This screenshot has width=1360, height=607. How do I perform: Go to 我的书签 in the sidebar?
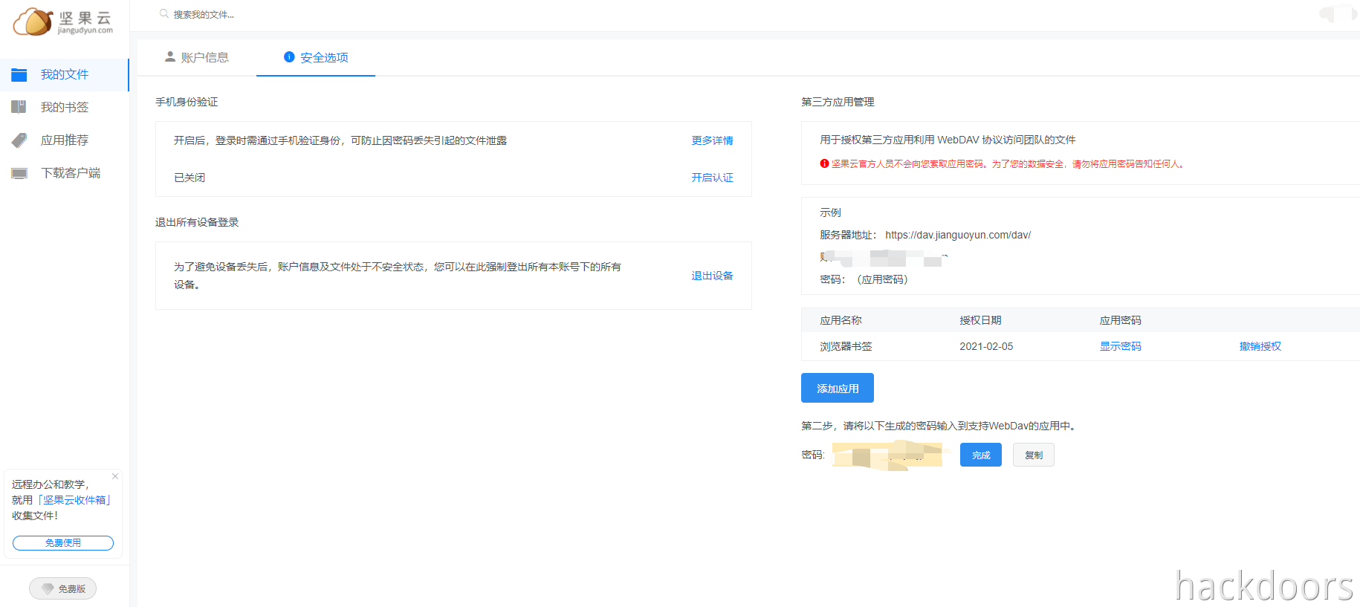click(65, 107)
